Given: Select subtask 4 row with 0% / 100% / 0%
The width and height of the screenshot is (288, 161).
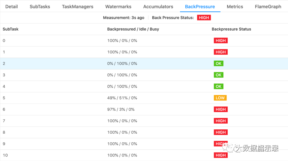Looking at the screenshot, I should 144,86.
